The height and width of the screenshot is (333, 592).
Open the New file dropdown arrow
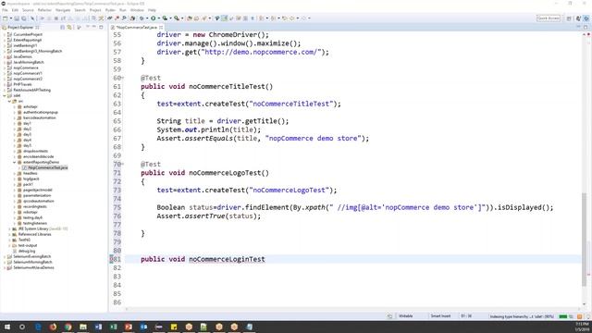(x=10, y=18)
